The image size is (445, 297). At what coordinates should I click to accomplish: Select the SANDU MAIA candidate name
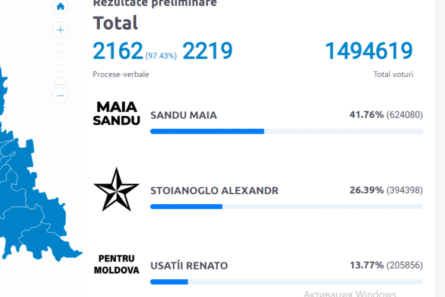(183, 115)
